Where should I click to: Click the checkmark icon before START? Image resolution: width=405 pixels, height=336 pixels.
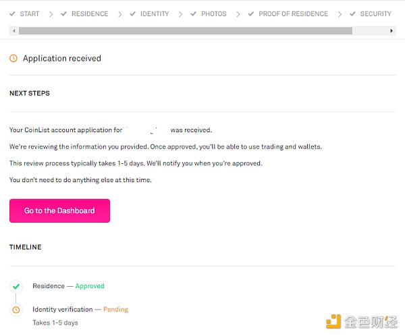click(x=12, y=13)
